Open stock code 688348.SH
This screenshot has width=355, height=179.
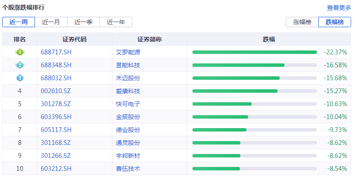coord(56,65)
